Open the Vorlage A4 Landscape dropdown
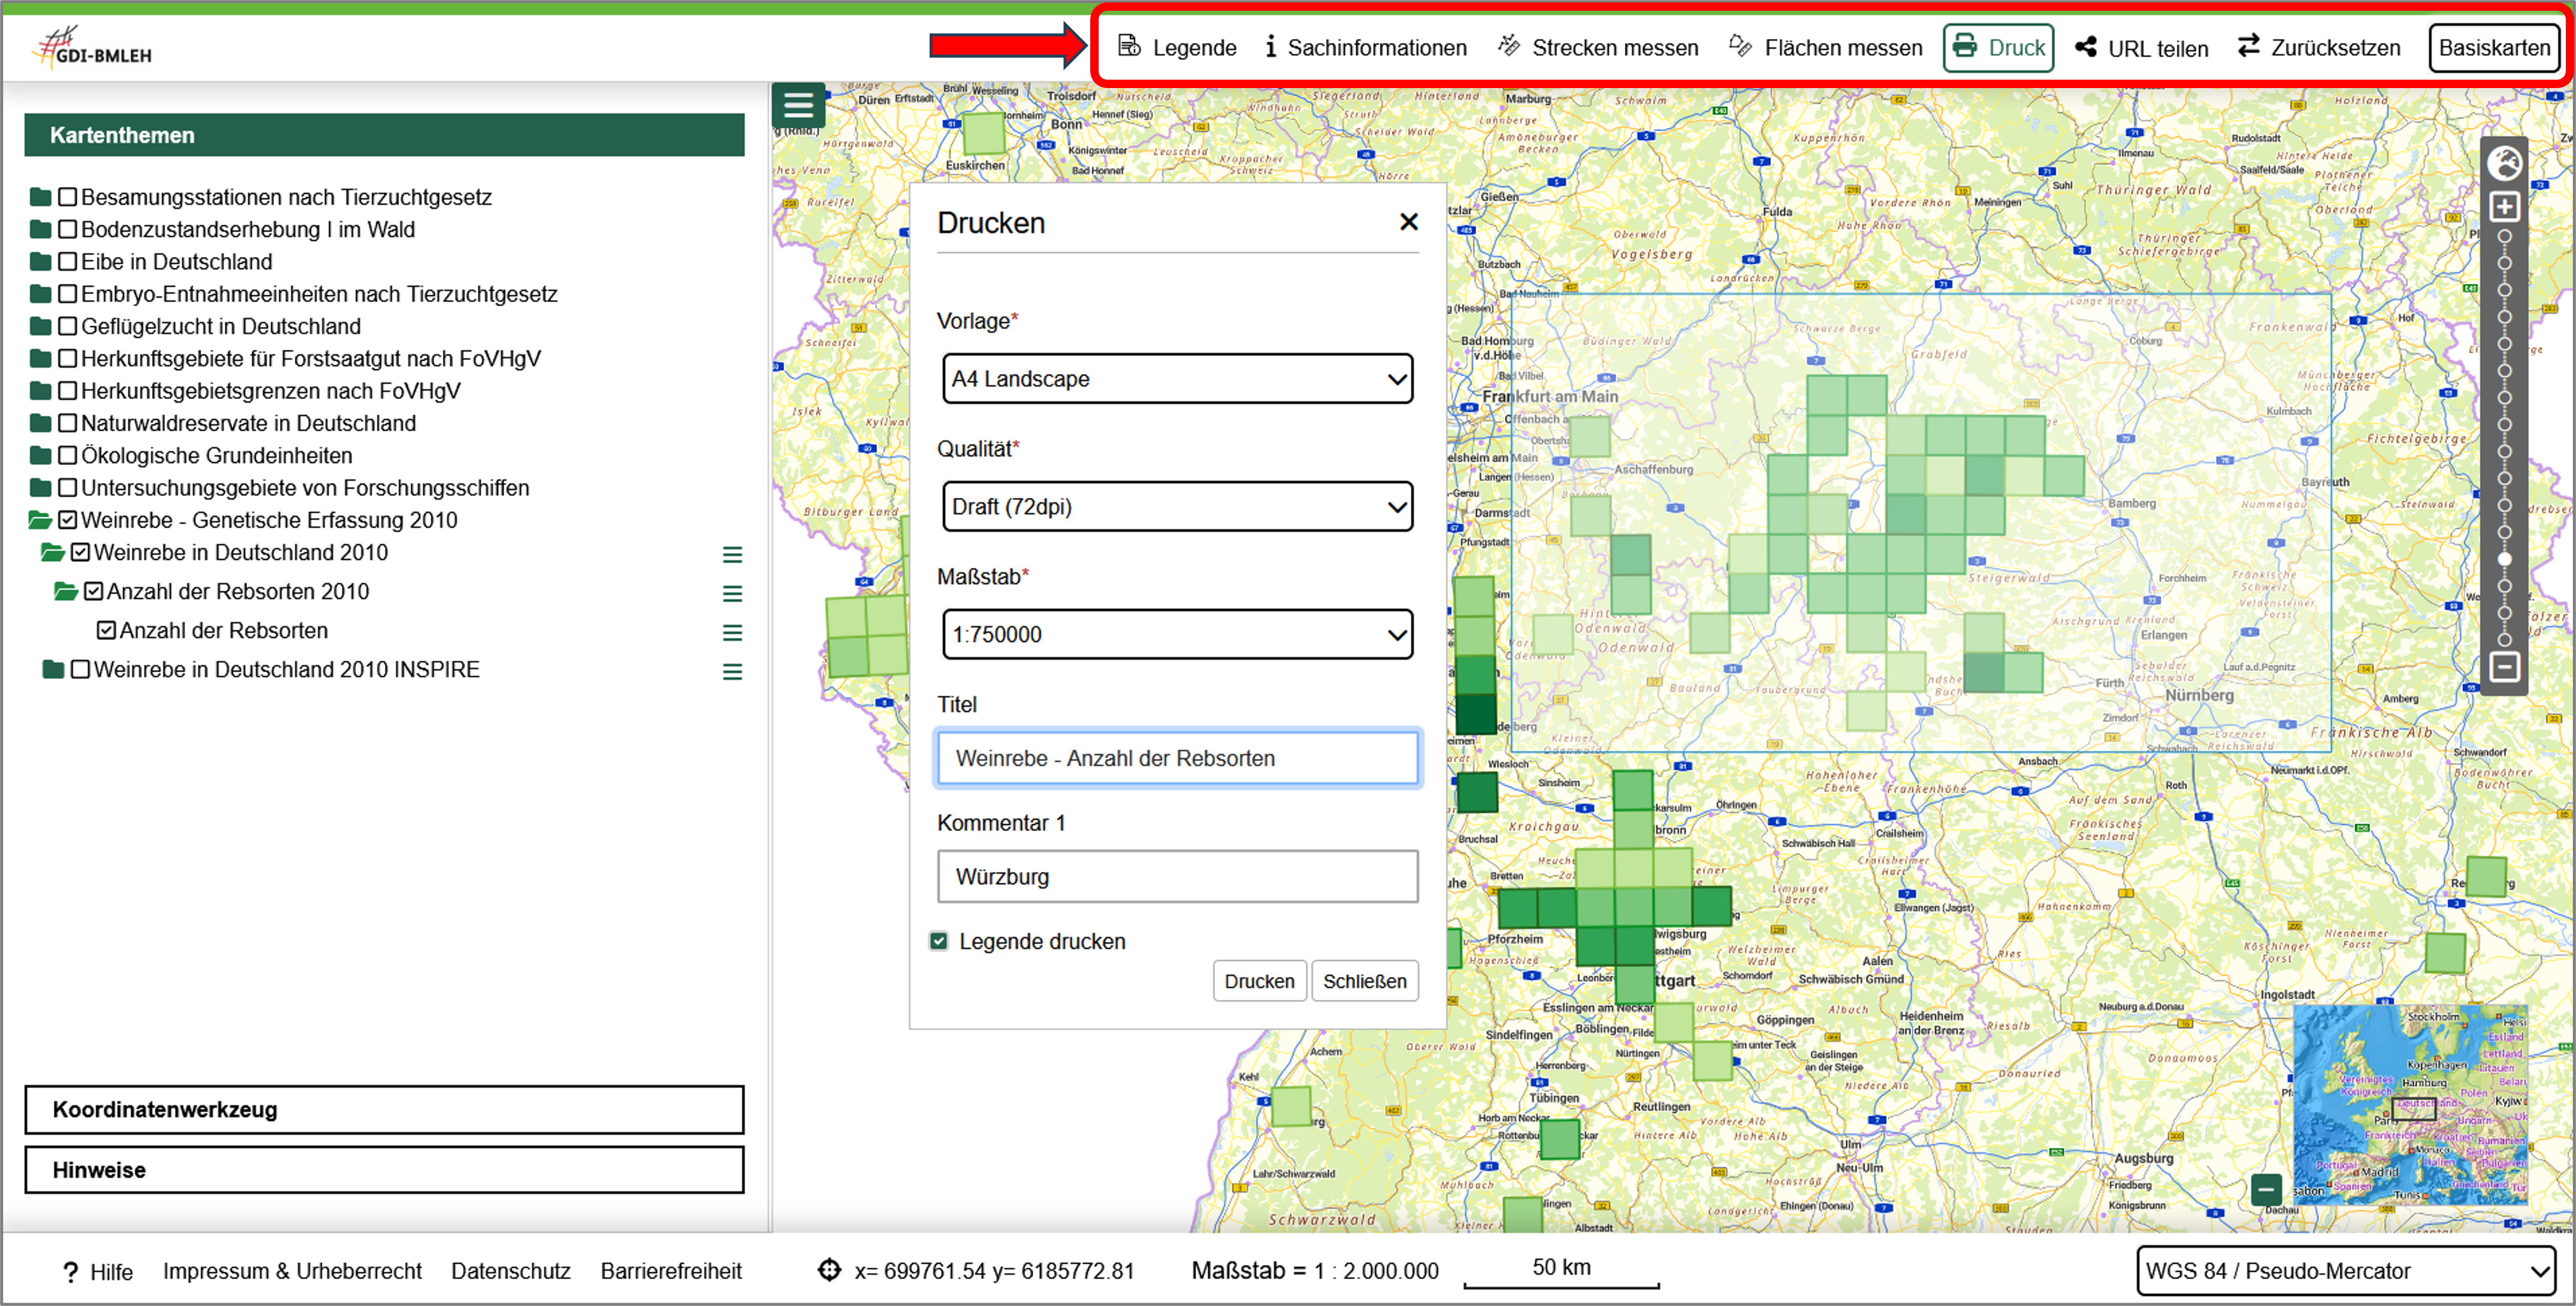Viewport: 2576px width, 1306px height. (1177, 379)
